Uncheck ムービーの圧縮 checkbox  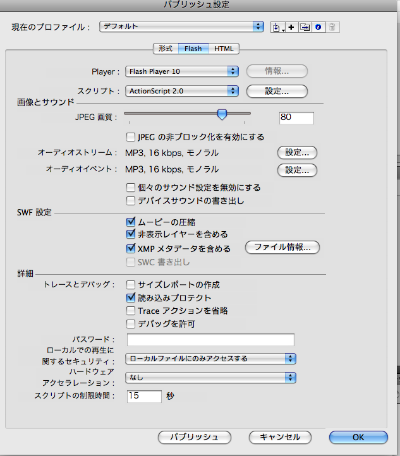[131, 222]
